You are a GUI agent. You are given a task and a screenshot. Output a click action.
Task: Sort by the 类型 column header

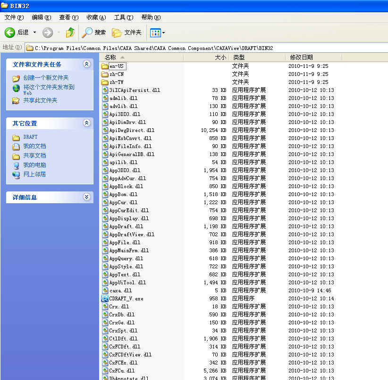pos(257,58)
